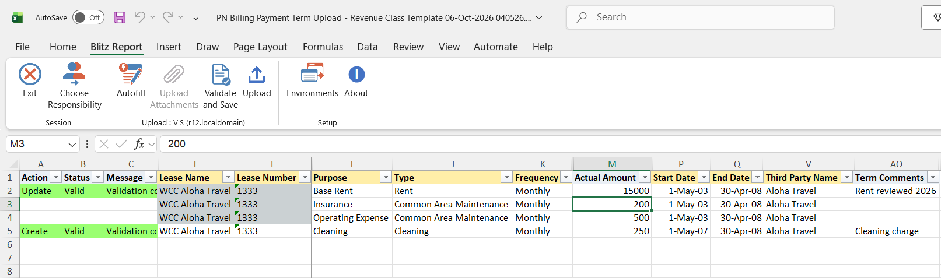941x278 pixels.
Task: Open the Draw tab
Action: click(x=207, y=47)
